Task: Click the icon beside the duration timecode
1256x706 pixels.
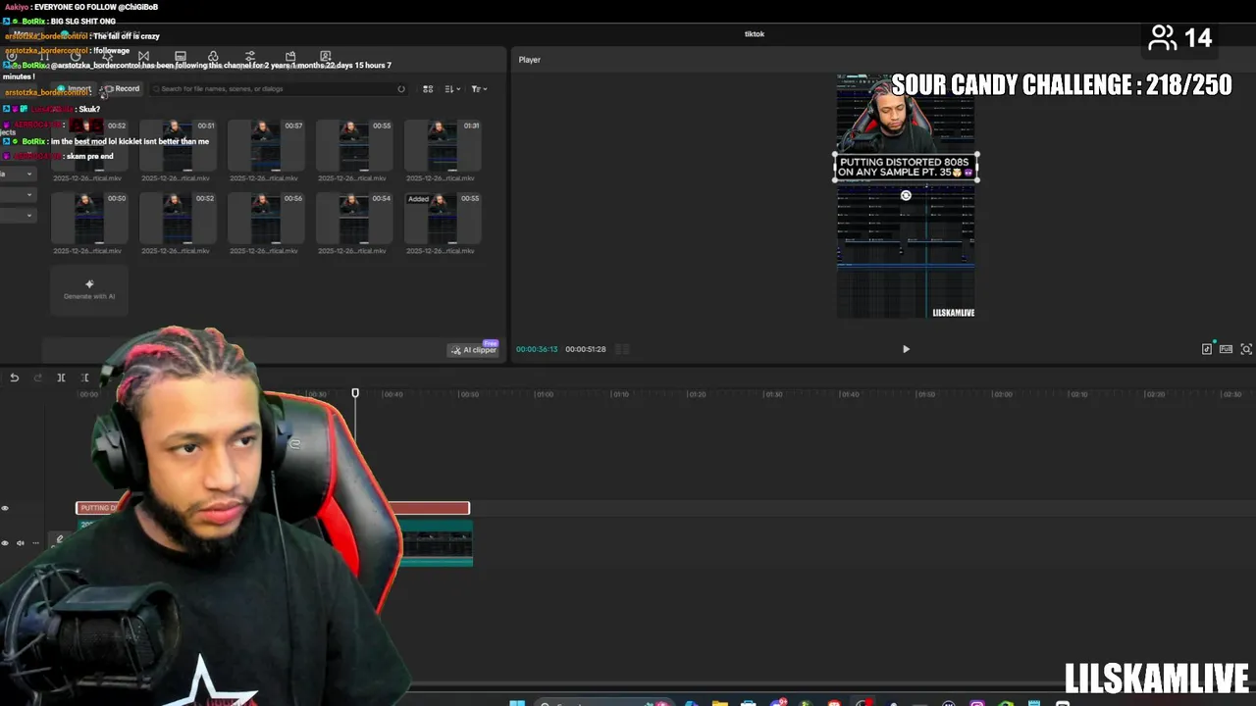Action: click(x=622, y=349)
